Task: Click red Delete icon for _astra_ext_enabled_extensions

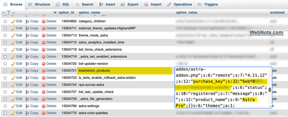Action: click(44, 56)
